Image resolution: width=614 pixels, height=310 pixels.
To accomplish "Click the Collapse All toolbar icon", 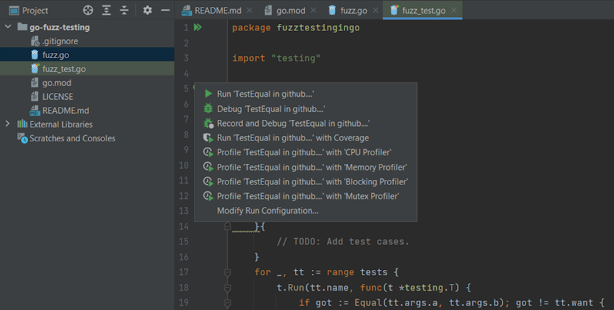I will click(x=124, y=11).
